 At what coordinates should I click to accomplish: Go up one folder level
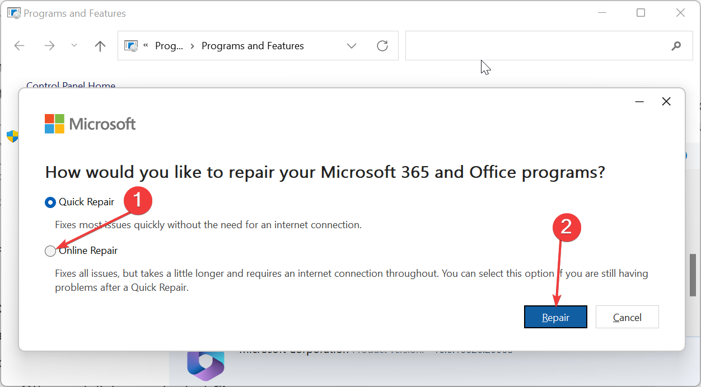click(100, 46)
